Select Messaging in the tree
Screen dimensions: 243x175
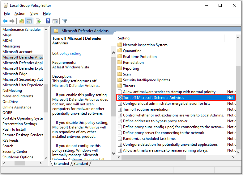click(x=11, y=46)
